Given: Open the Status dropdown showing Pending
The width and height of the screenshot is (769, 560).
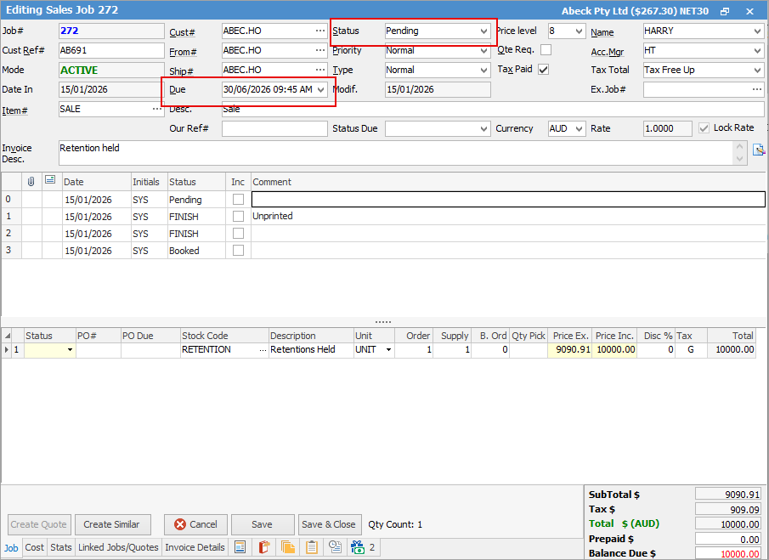Looking at the screenshot, I should click(x=483, y=31).
